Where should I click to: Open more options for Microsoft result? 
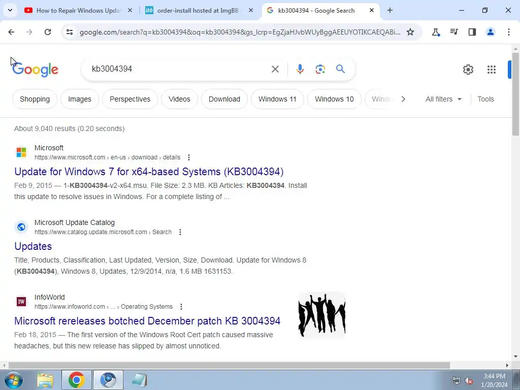(189, 157)
